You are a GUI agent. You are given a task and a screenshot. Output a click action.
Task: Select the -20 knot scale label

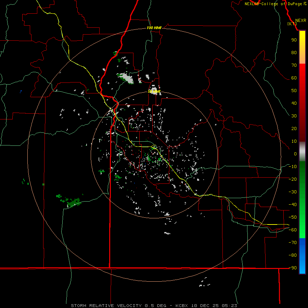(x=293, y=179)
